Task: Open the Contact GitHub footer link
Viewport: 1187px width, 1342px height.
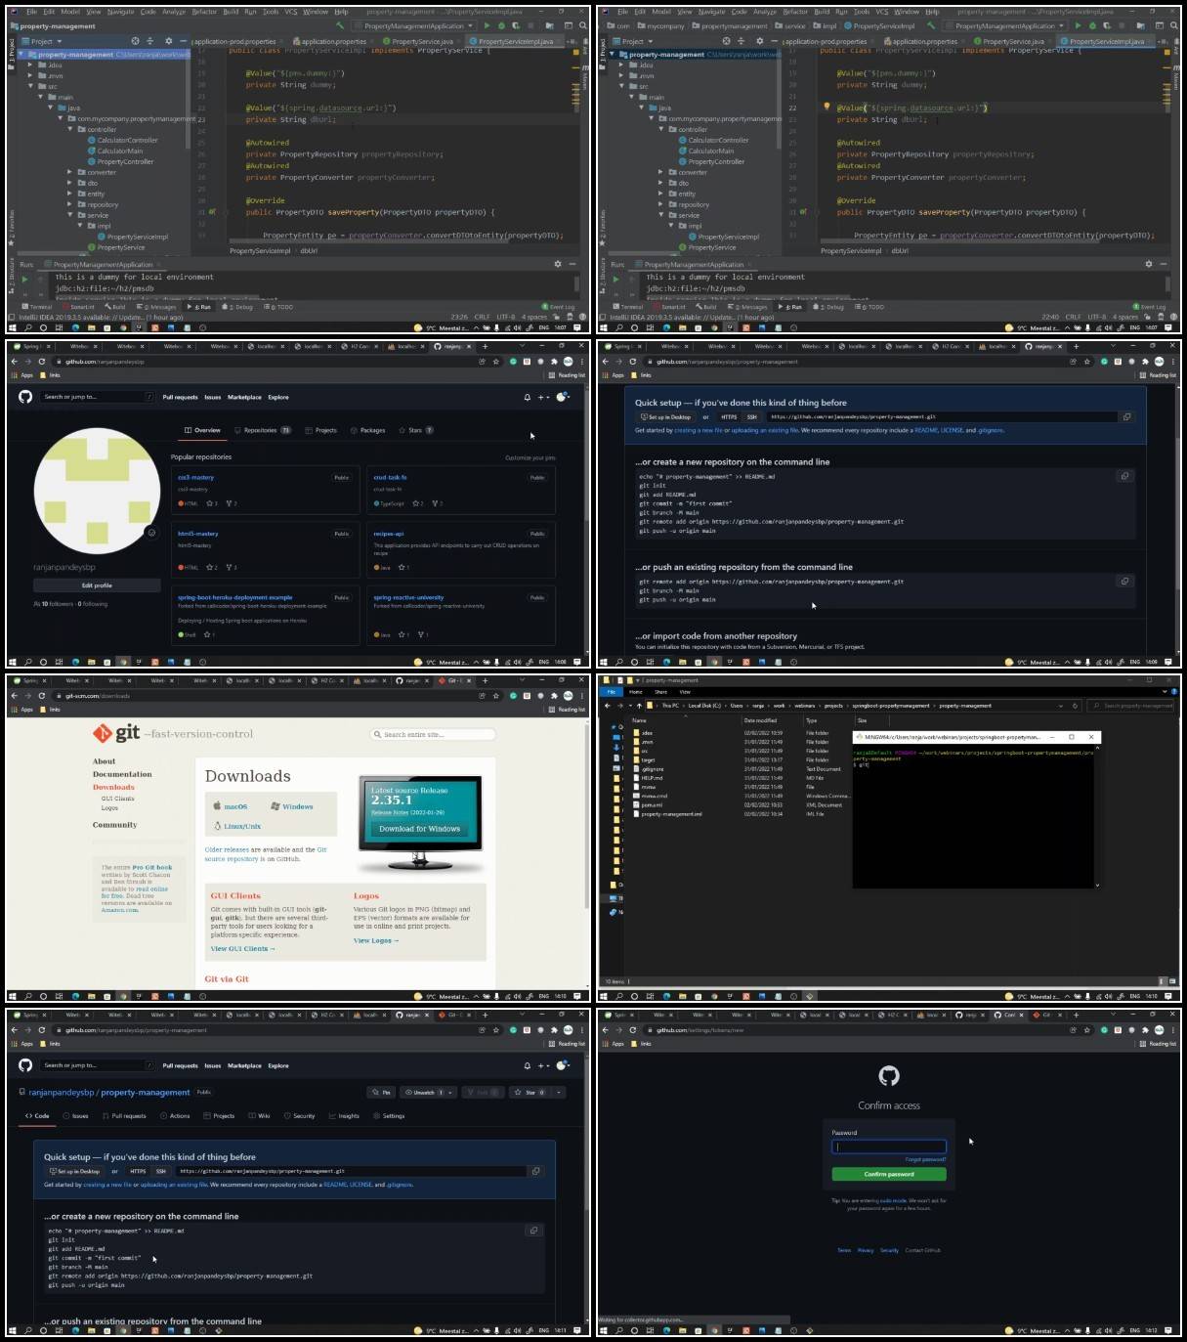Action: tap(922, 1250)
